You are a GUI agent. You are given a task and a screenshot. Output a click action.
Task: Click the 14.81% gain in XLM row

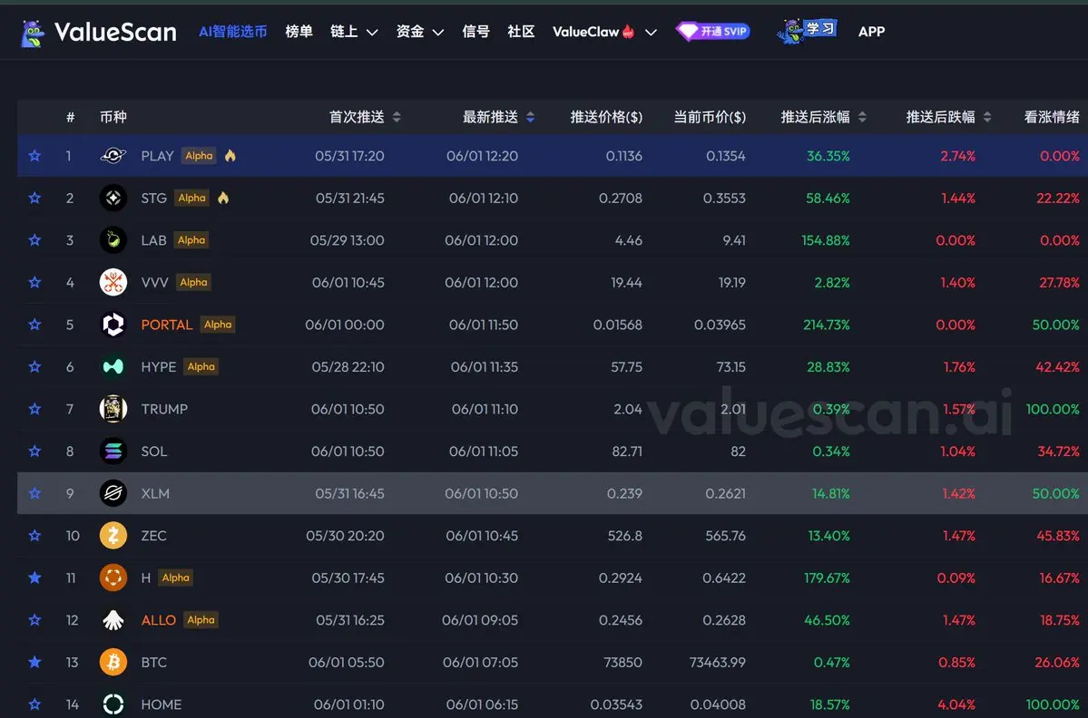tap(831, 494)
